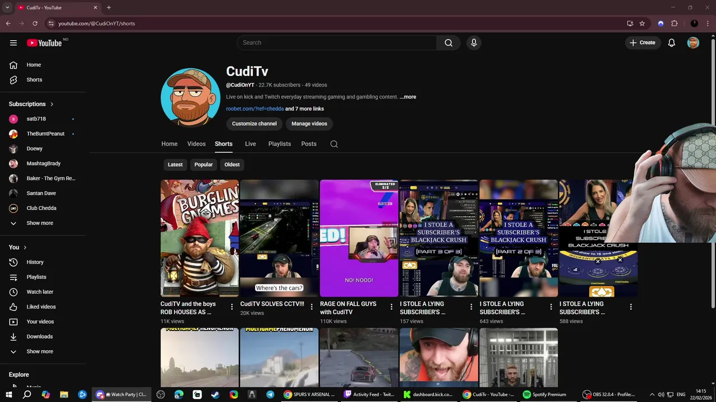This screenshot has width=716, height=402.
Task: Switch to the channel Home tab
Action: (169, 144)
